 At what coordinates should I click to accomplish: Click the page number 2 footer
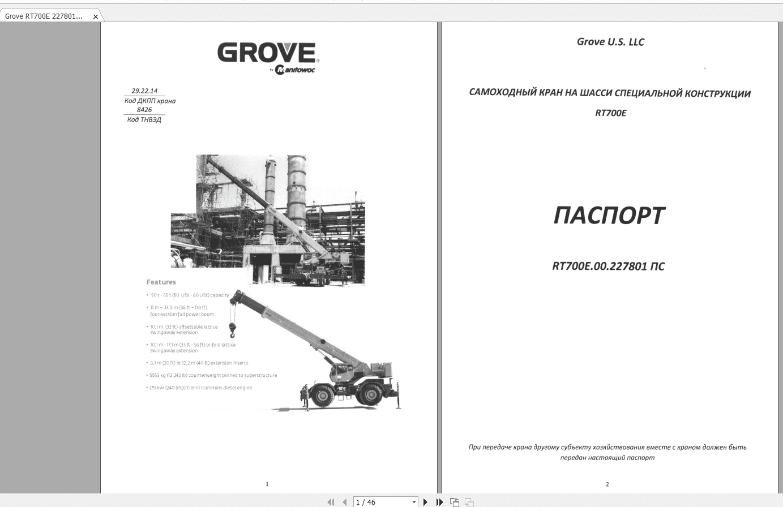(607, 484)
